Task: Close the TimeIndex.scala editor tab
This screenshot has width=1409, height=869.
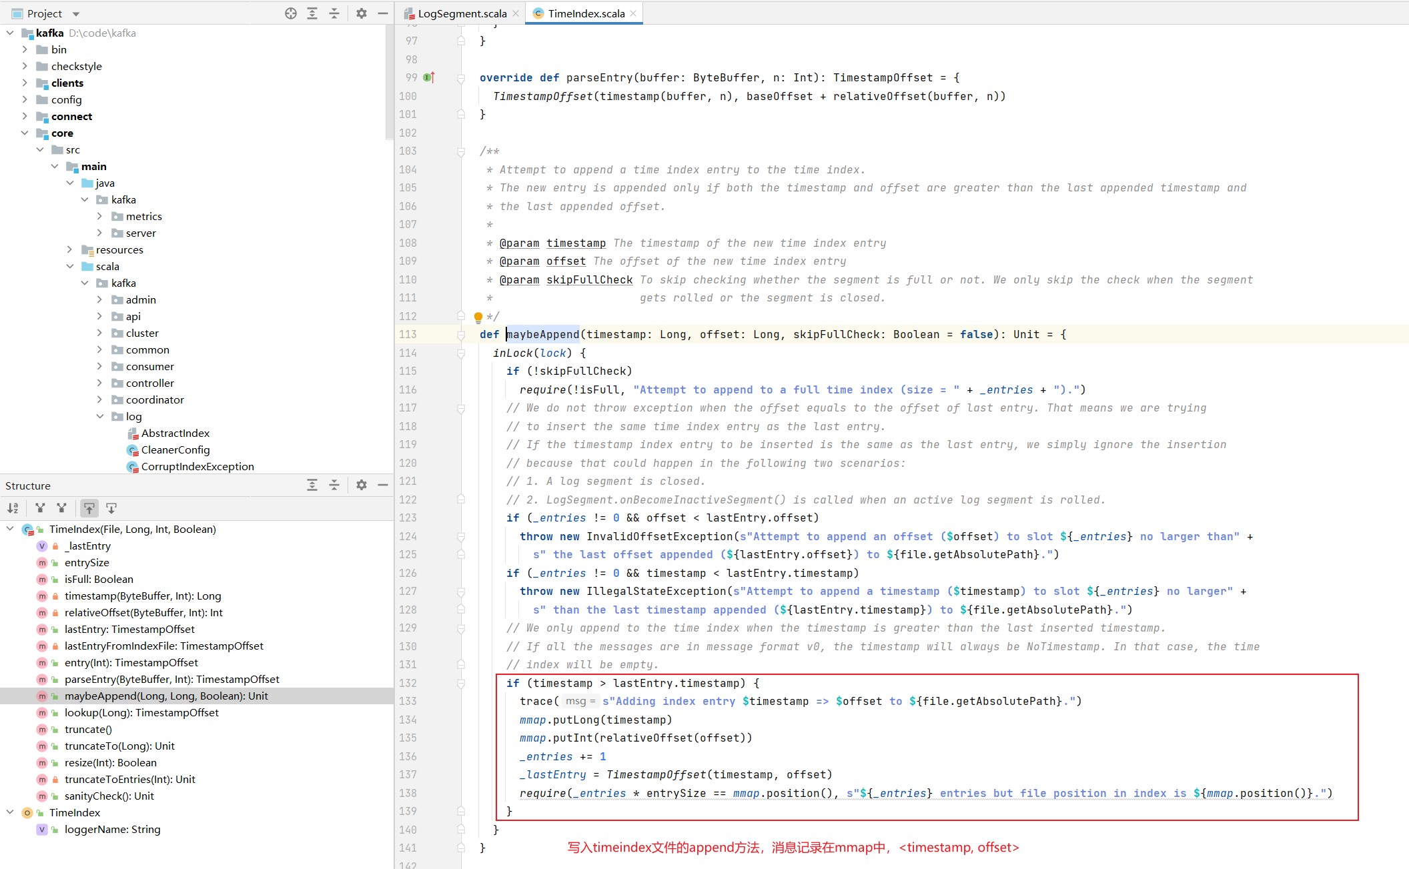Action: coord(633,13)
